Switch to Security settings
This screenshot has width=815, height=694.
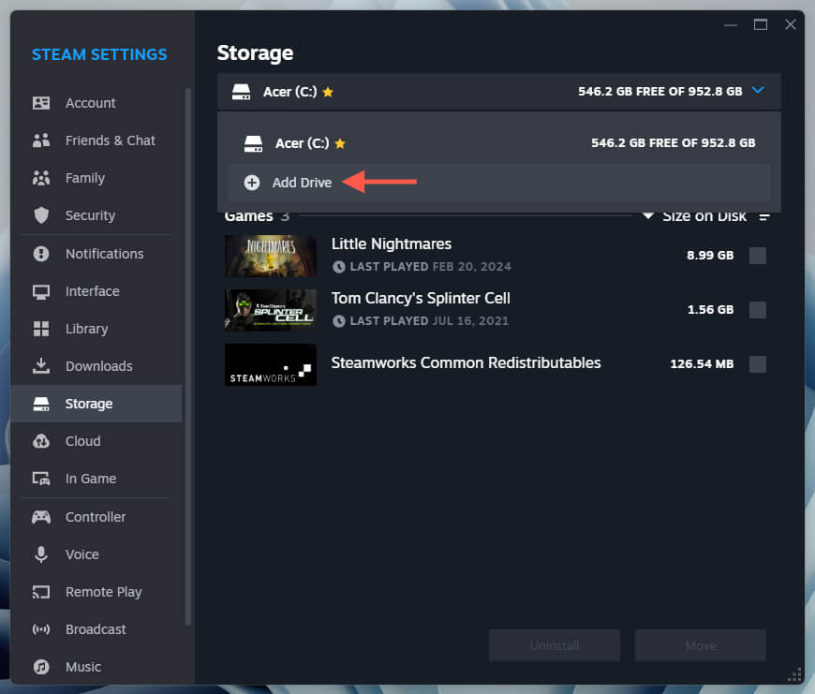click(x=42, y=215)
